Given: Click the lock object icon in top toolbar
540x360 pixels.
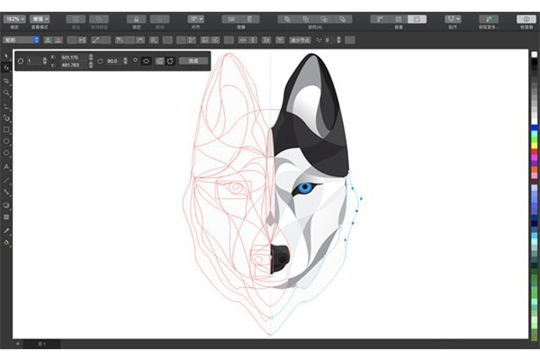Looking at the screenshot, I should point(137,19).
